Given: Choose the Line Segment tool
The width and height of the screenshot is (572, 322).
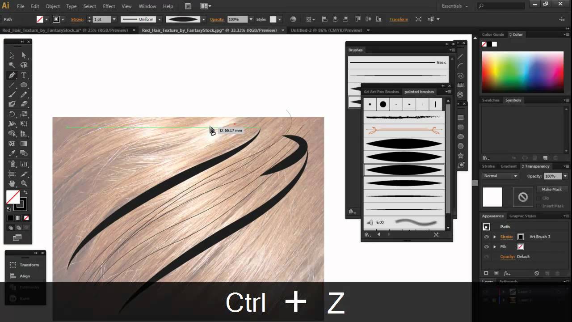Looking at the screenshot, I should (x=12, y=85).
